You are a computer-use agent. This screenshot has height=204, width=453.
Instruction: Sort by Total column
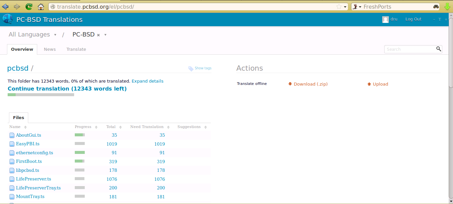tap(114, 127)
